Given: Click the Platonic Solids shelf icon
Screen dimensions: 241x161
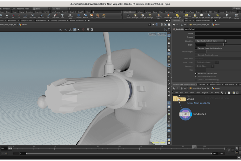Looking at the screenshot, I should coord(70,16).
